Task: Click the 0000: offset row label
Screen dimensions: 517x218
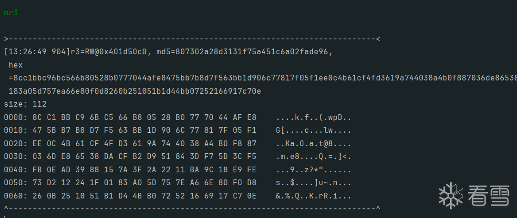Action: point(14,117)
